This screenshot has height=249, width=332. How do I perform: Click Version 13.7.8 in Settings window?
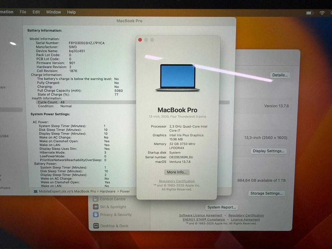click(x=276, y=106)
